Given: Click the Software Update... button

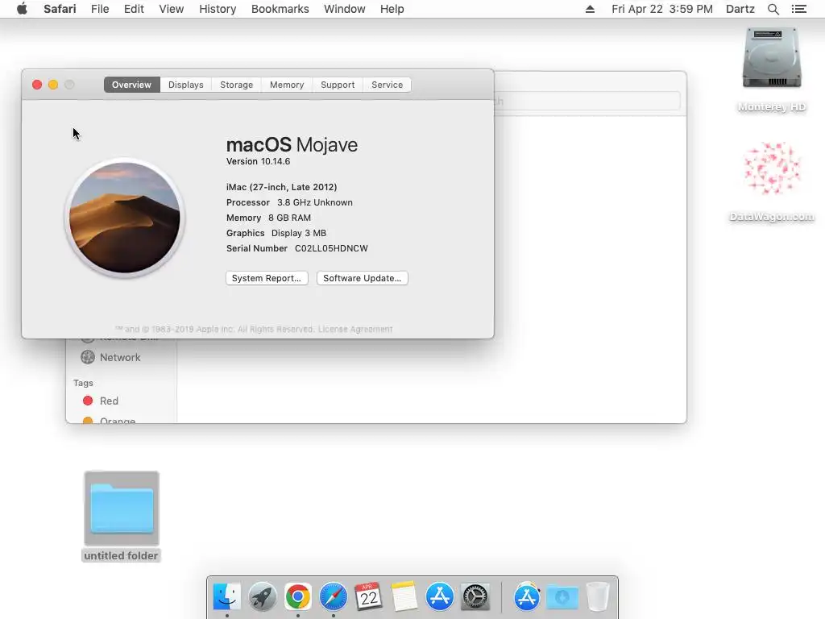Looking at the screenshot, I should pos(362,278).
